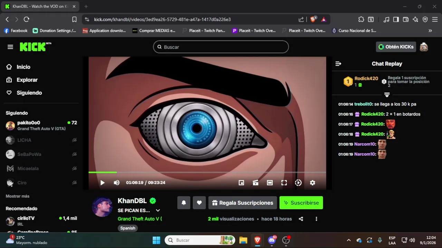The width and height of the screenshot is (442, 248).
Task: Click trebolit0 username in chat
Action: pos(363,104)
